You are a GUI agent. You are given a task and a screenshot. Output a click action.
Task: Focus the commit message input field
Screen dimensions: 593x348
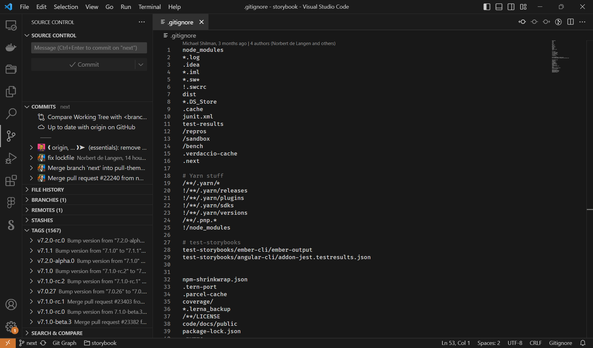89,48
